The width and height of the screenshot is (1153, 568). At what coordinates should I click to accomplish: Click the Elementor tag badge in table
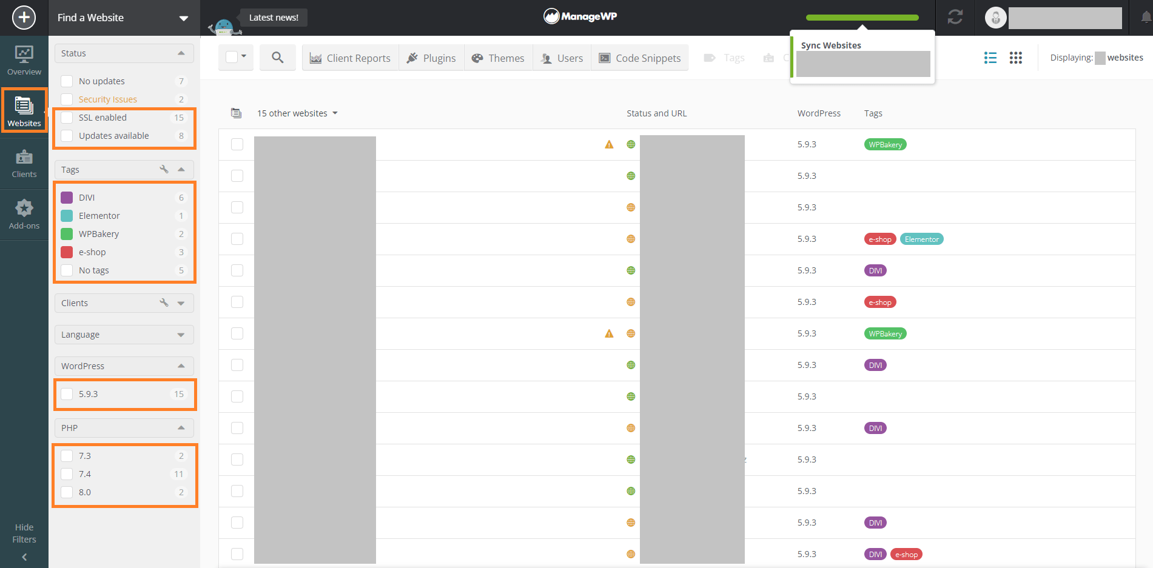coord(921,239)
